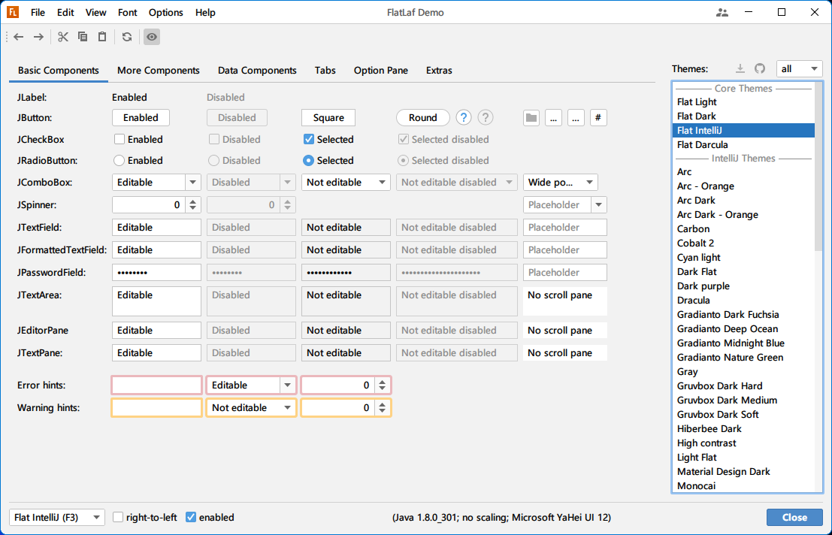Click the first ellipsis button after folder
Viewport: 832px width, 535px height.
553,118
